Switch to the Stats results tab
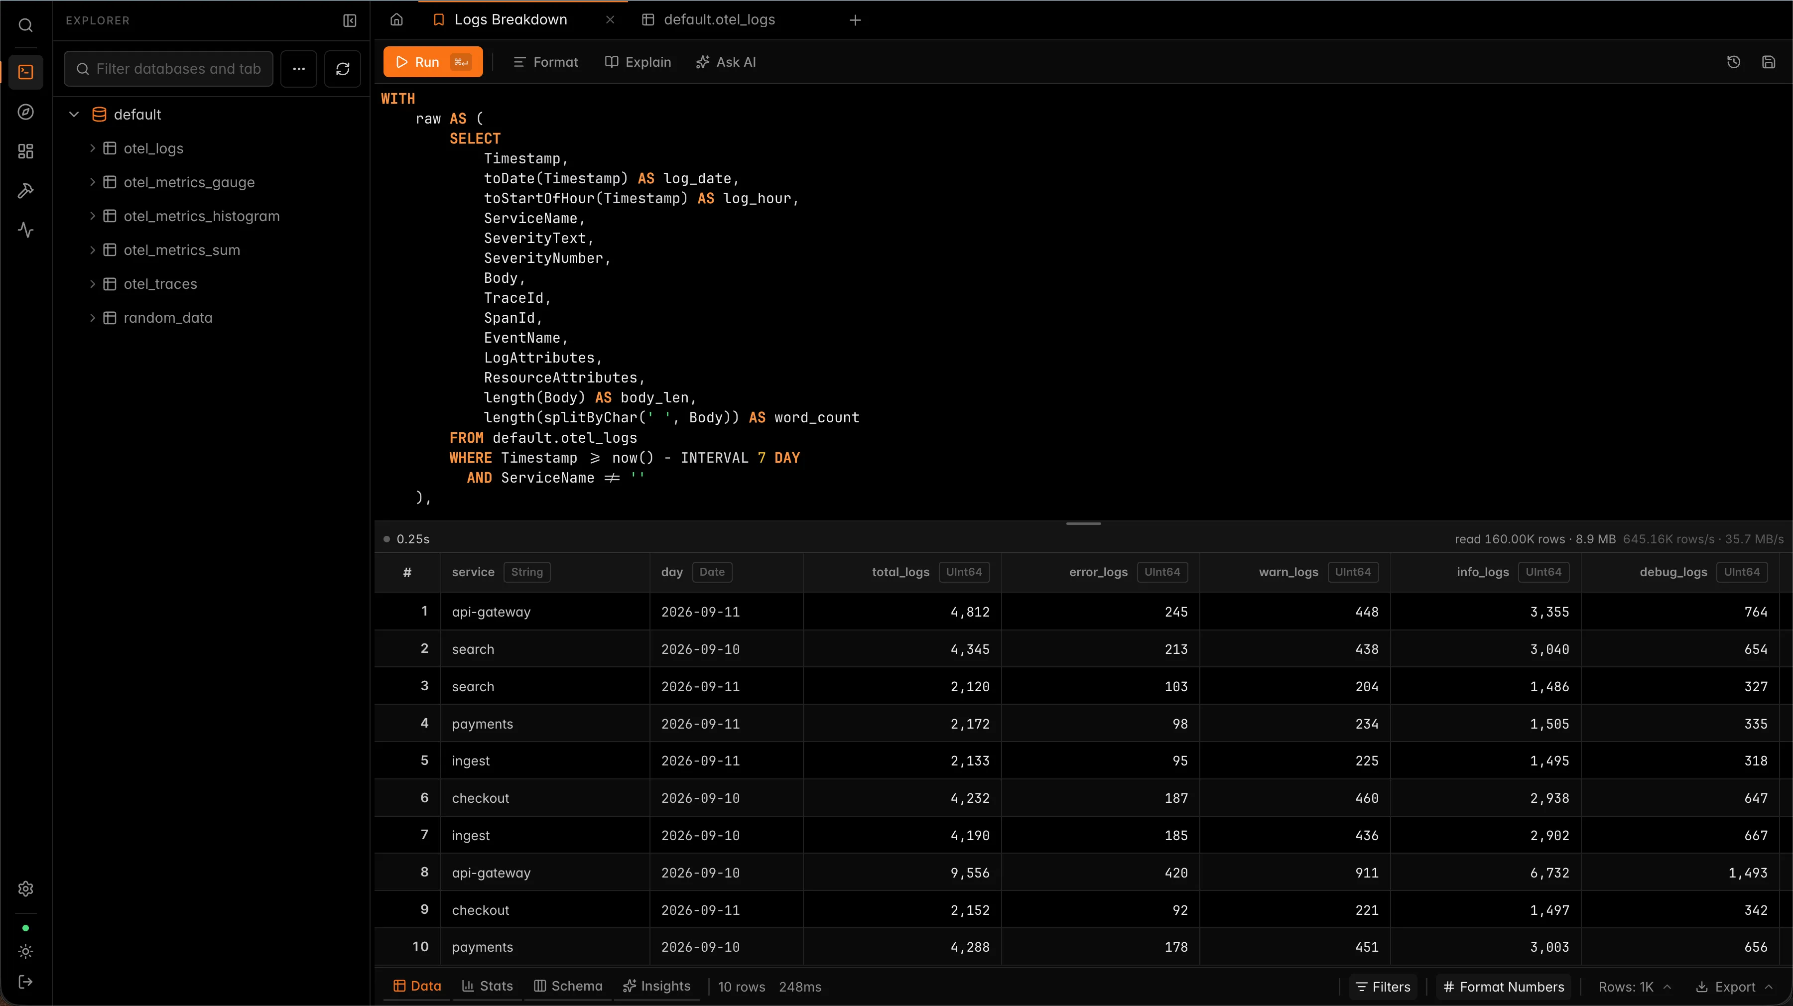Image resolution: width=1793 pixels, height=1006 pixels. click(487, 986)
